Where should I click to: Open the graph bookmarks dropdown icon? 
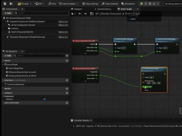(73, 14)
